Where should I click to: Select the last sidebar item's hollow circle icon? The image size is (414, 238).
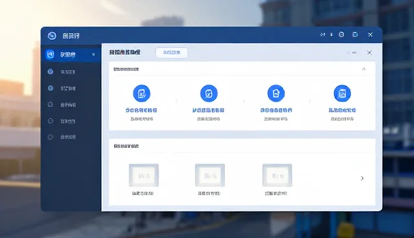pos(50,137)
